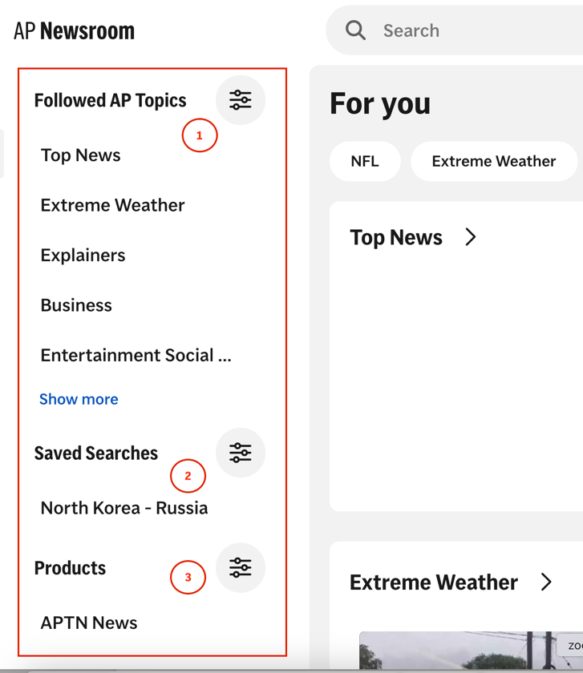583x673 pixels.
Task: Click the AP Newsroom logo
Action: coord(74,31)
